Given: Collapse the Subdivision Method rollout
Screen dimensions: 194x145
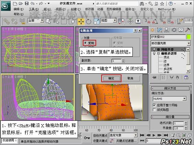Looking at the screenshot, I should pyautogui.click(x=170, y=88).
